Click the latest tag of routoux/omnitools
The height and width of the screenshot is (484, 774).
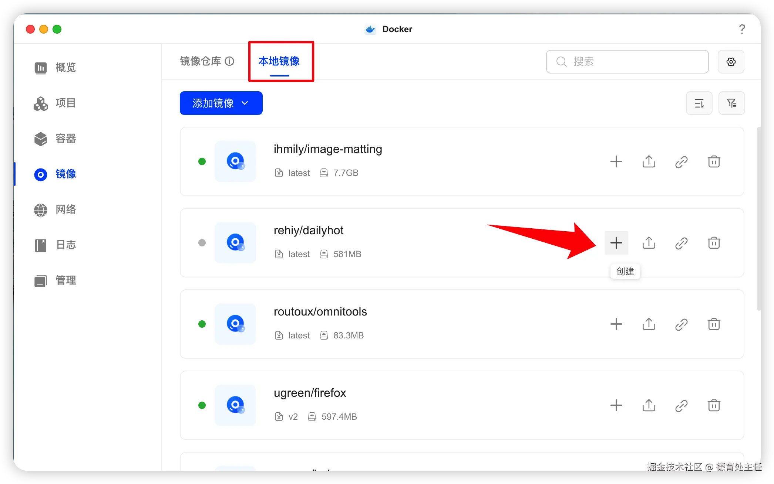299,335
